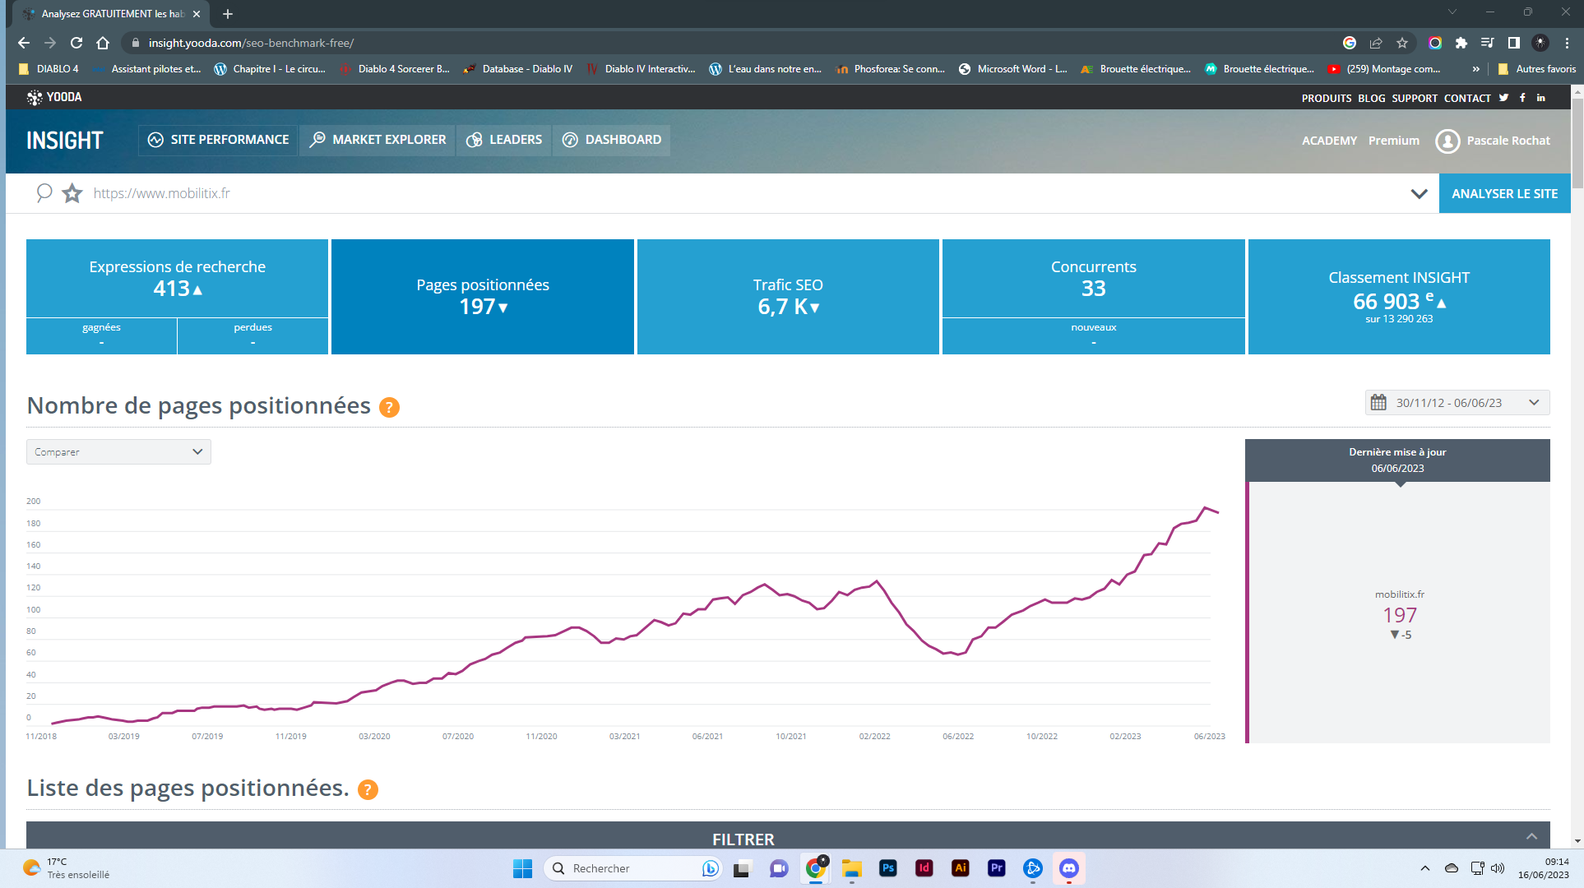The width and height of the screenshot is (1584, 888).
Task: Collapse the FILTRER panel chevron
Action: [x=1531, y=837]
